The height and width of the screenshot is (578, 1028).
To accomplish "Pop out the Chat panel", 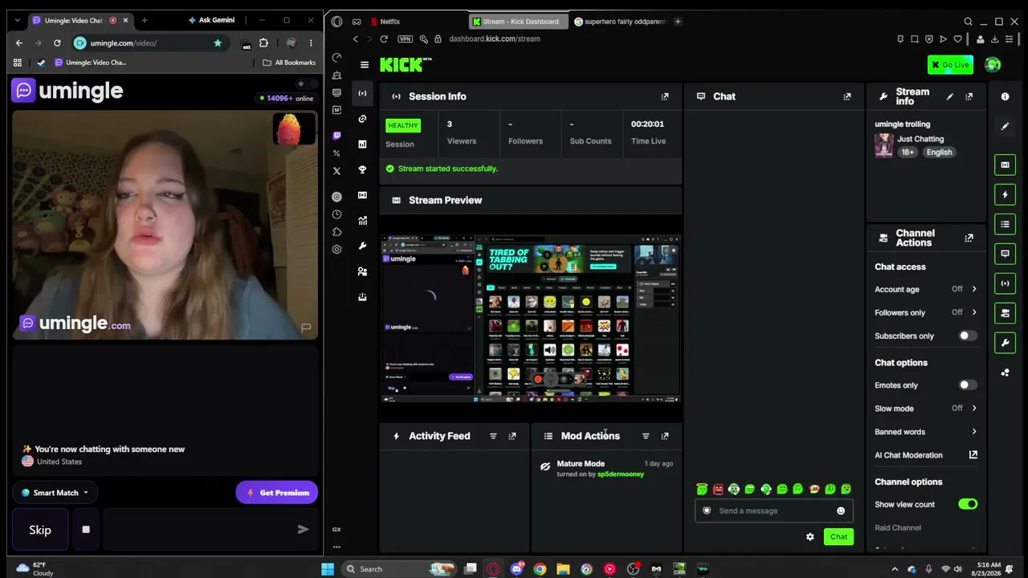I will point(847,96).
